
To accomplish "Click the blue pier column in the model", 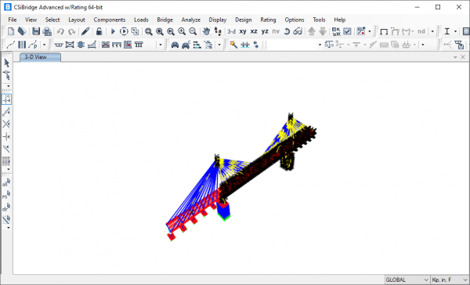I will point(223,210).
